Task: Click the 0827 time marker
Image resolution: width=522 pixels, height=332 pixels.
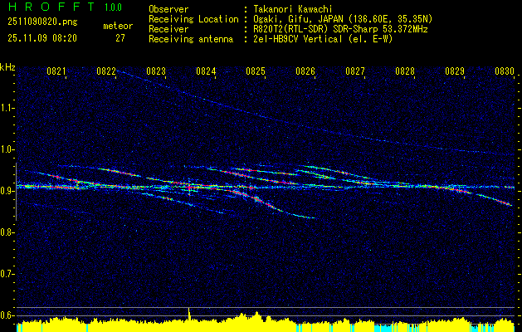Action: click(x=355, y=71)
